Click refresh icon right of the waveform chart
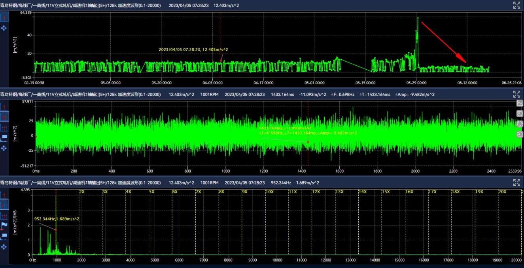 coord(520,124)
